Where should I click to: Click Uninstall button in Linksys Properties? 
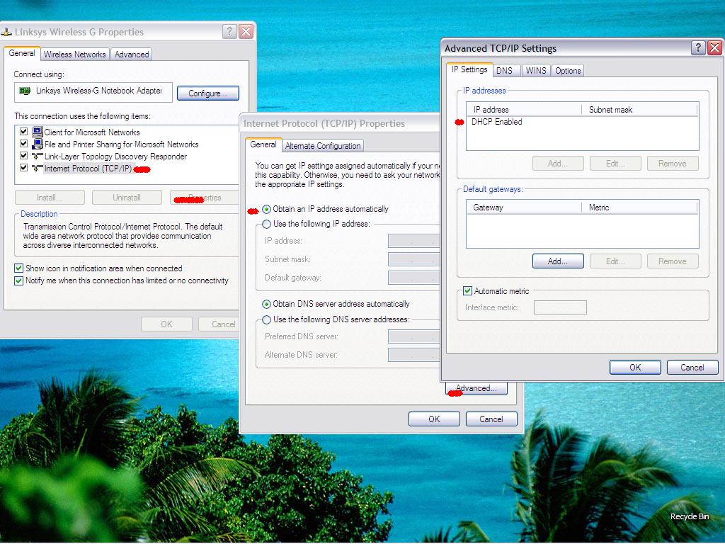pyautogui.click(x=127, y=198)
